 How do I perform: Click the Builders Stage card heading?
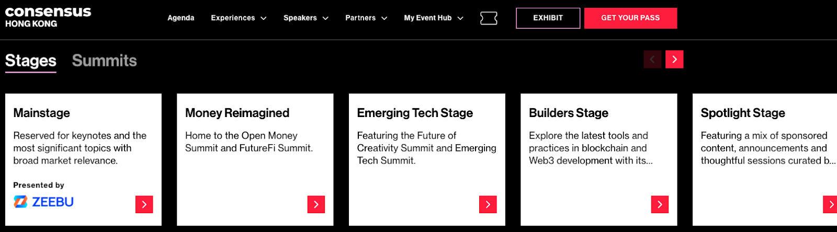click(x=569, y=113)
